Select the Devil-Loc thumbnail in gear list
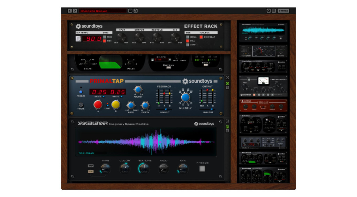 [263, 105]
